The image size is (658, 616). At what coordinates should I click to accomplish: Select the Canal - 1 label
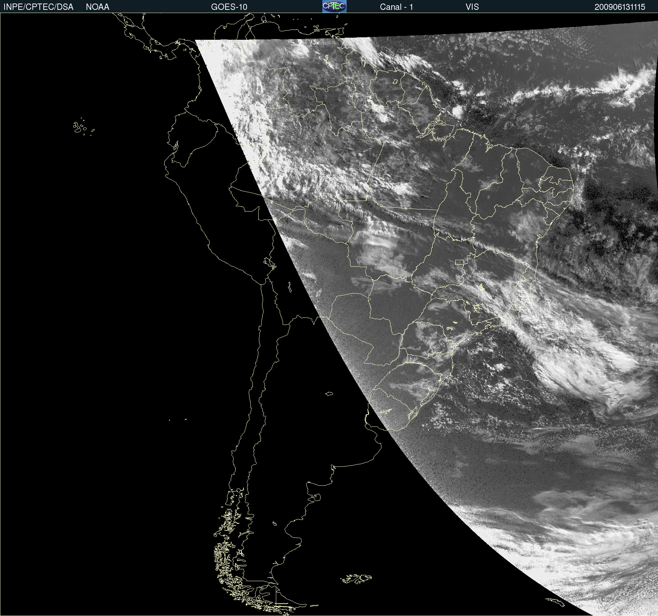pos(396,7)
